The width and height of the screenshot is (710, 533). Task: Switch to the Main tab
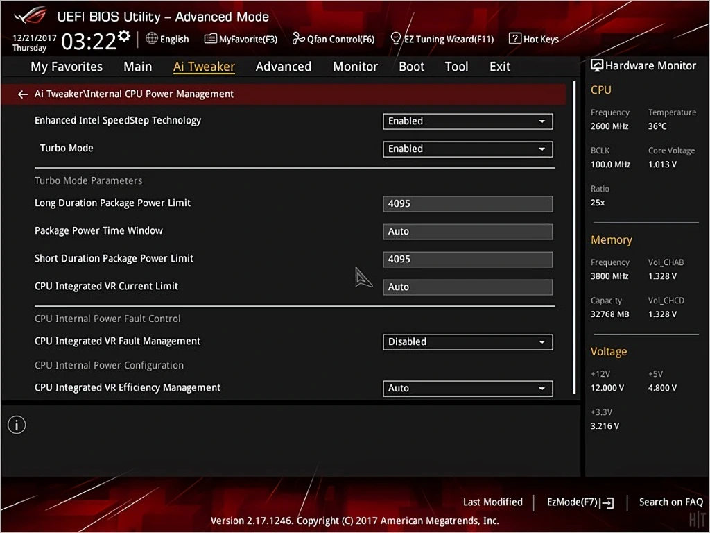[x=138, y=67]
